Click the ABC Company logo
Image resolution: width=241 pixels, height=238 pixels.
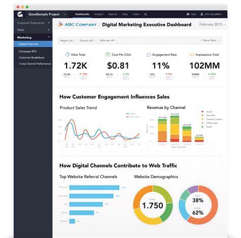pyautogui.click(x=77, y=24)
